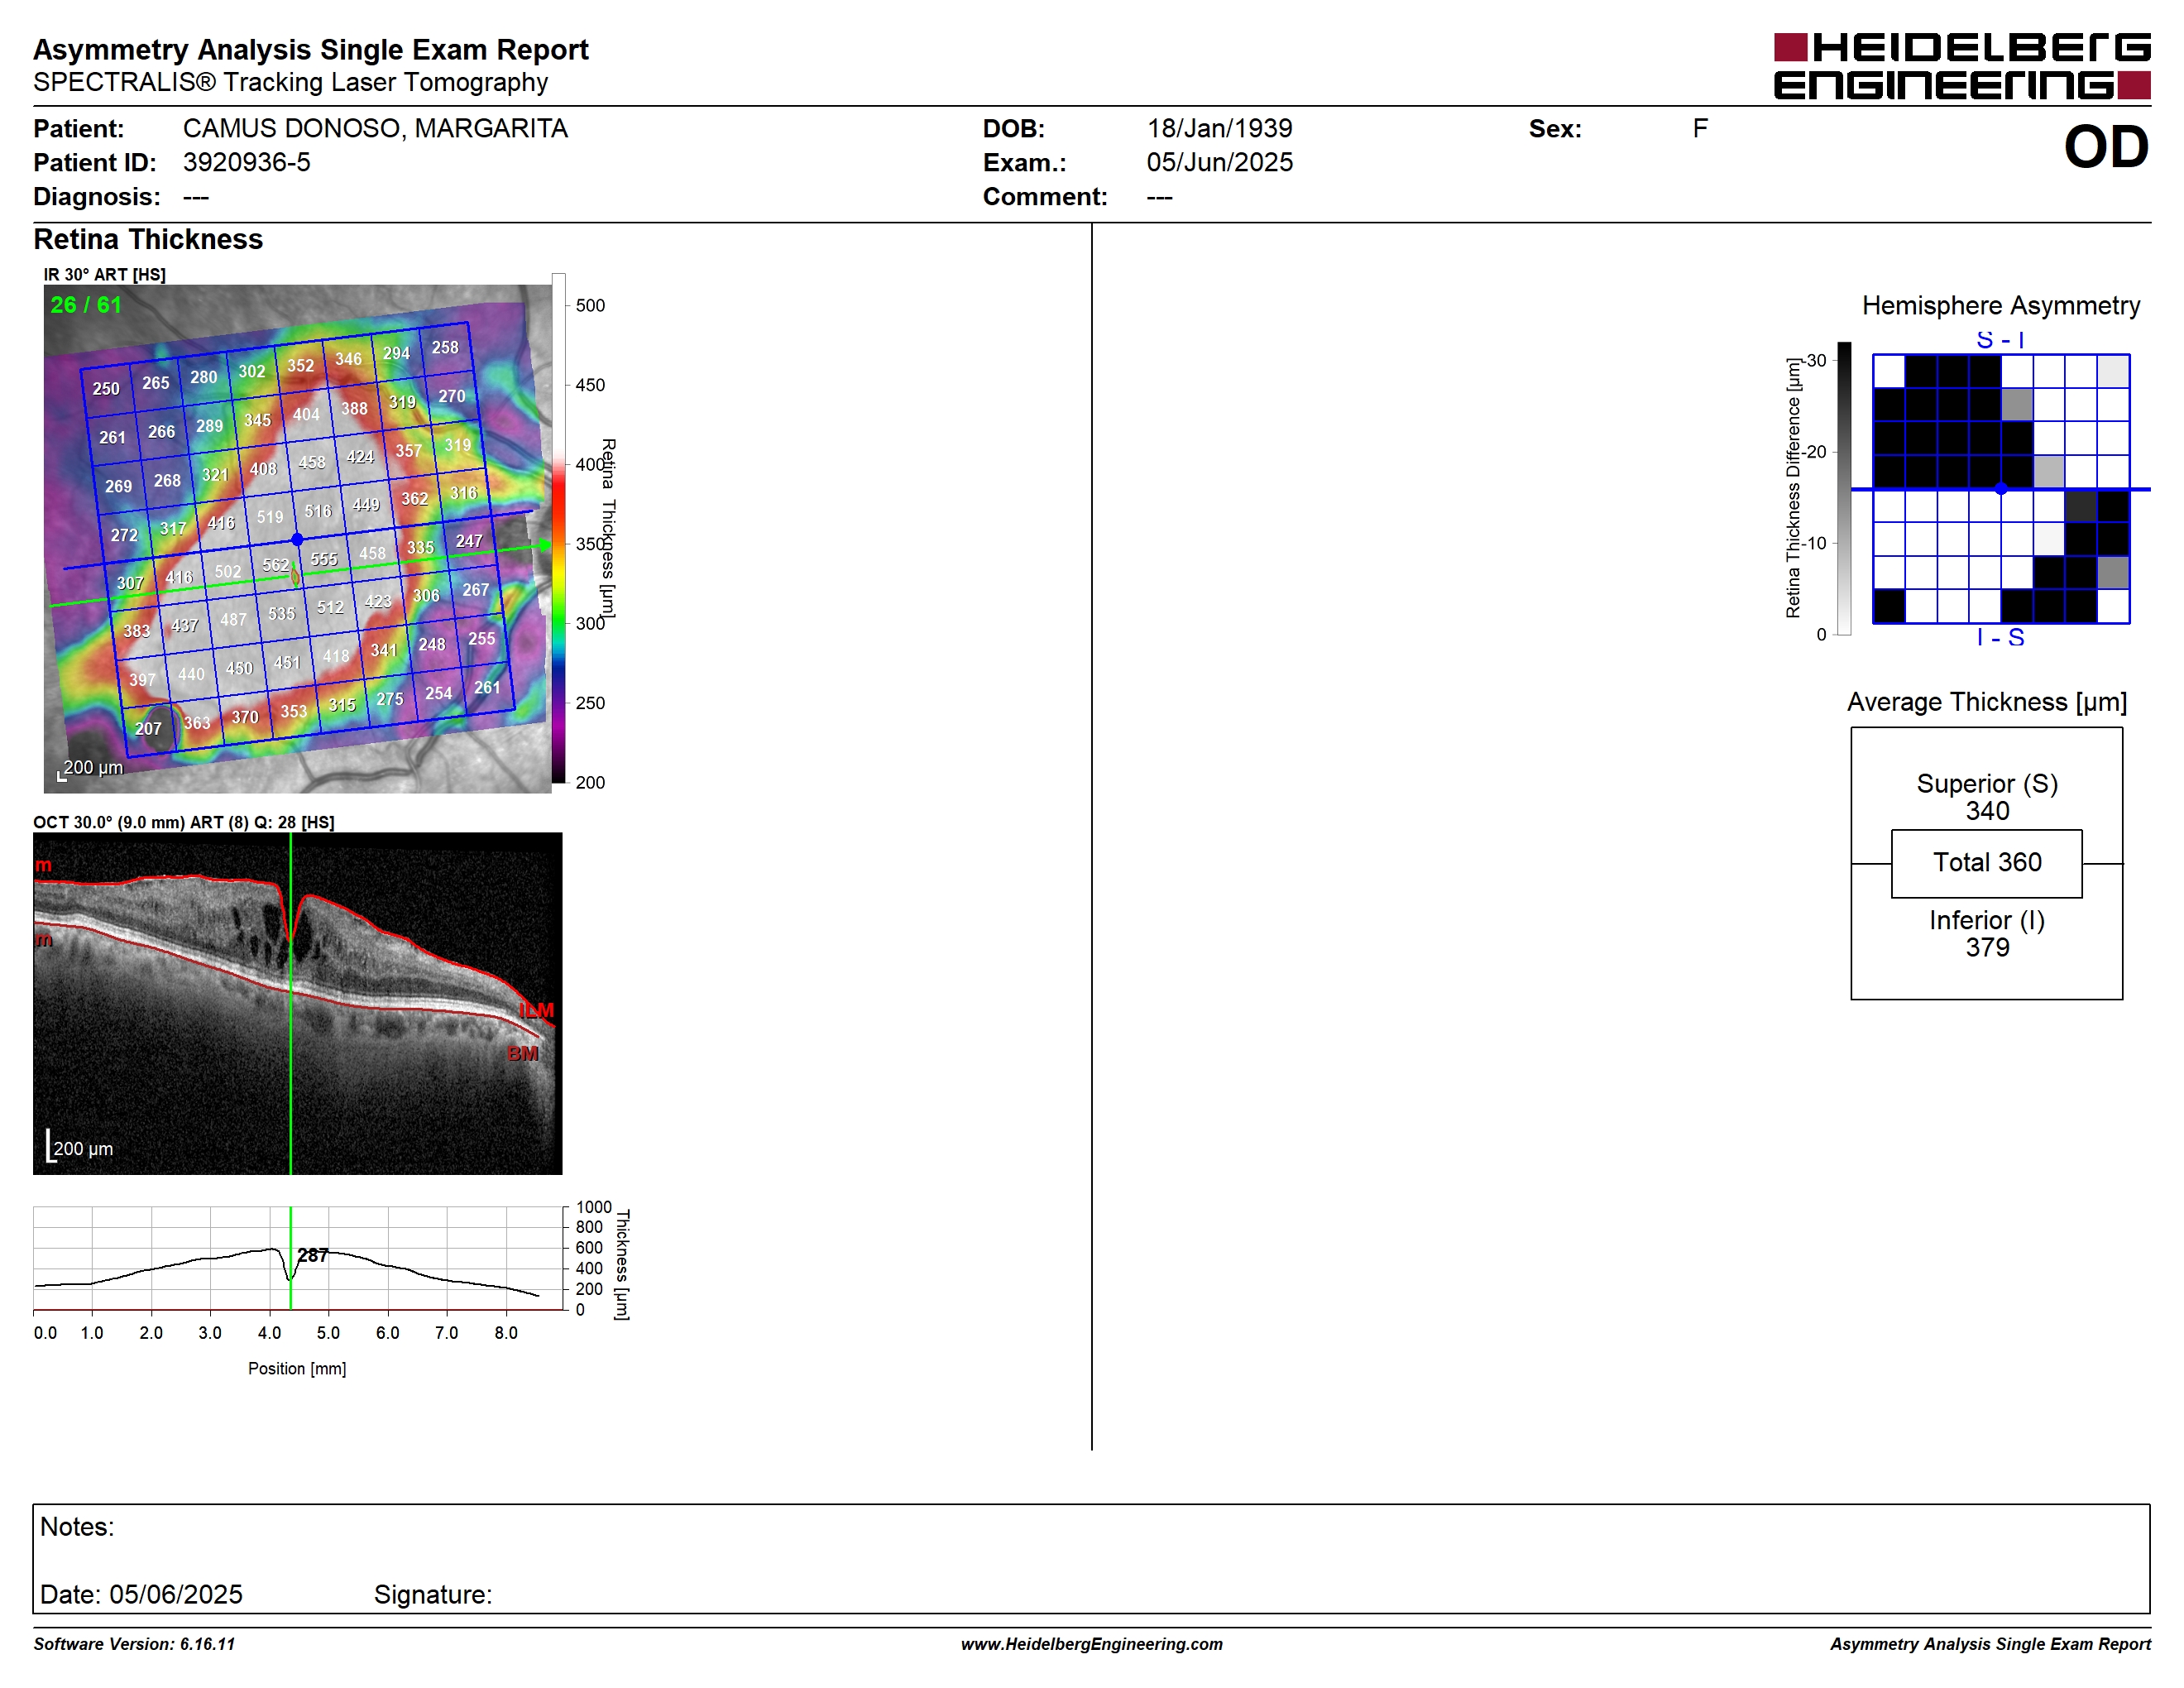Image resolution: width=2184 pixels, height=1688 pixels.
Task: Click the grid cell showing 535
Action: tap(282, 613)
